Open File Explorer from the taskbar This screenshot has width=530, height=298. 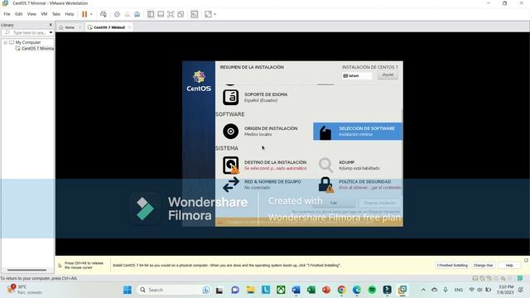(x=250, y=290)
